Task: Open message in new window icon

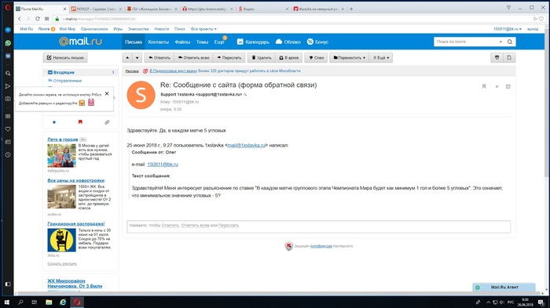Action: 509,58
